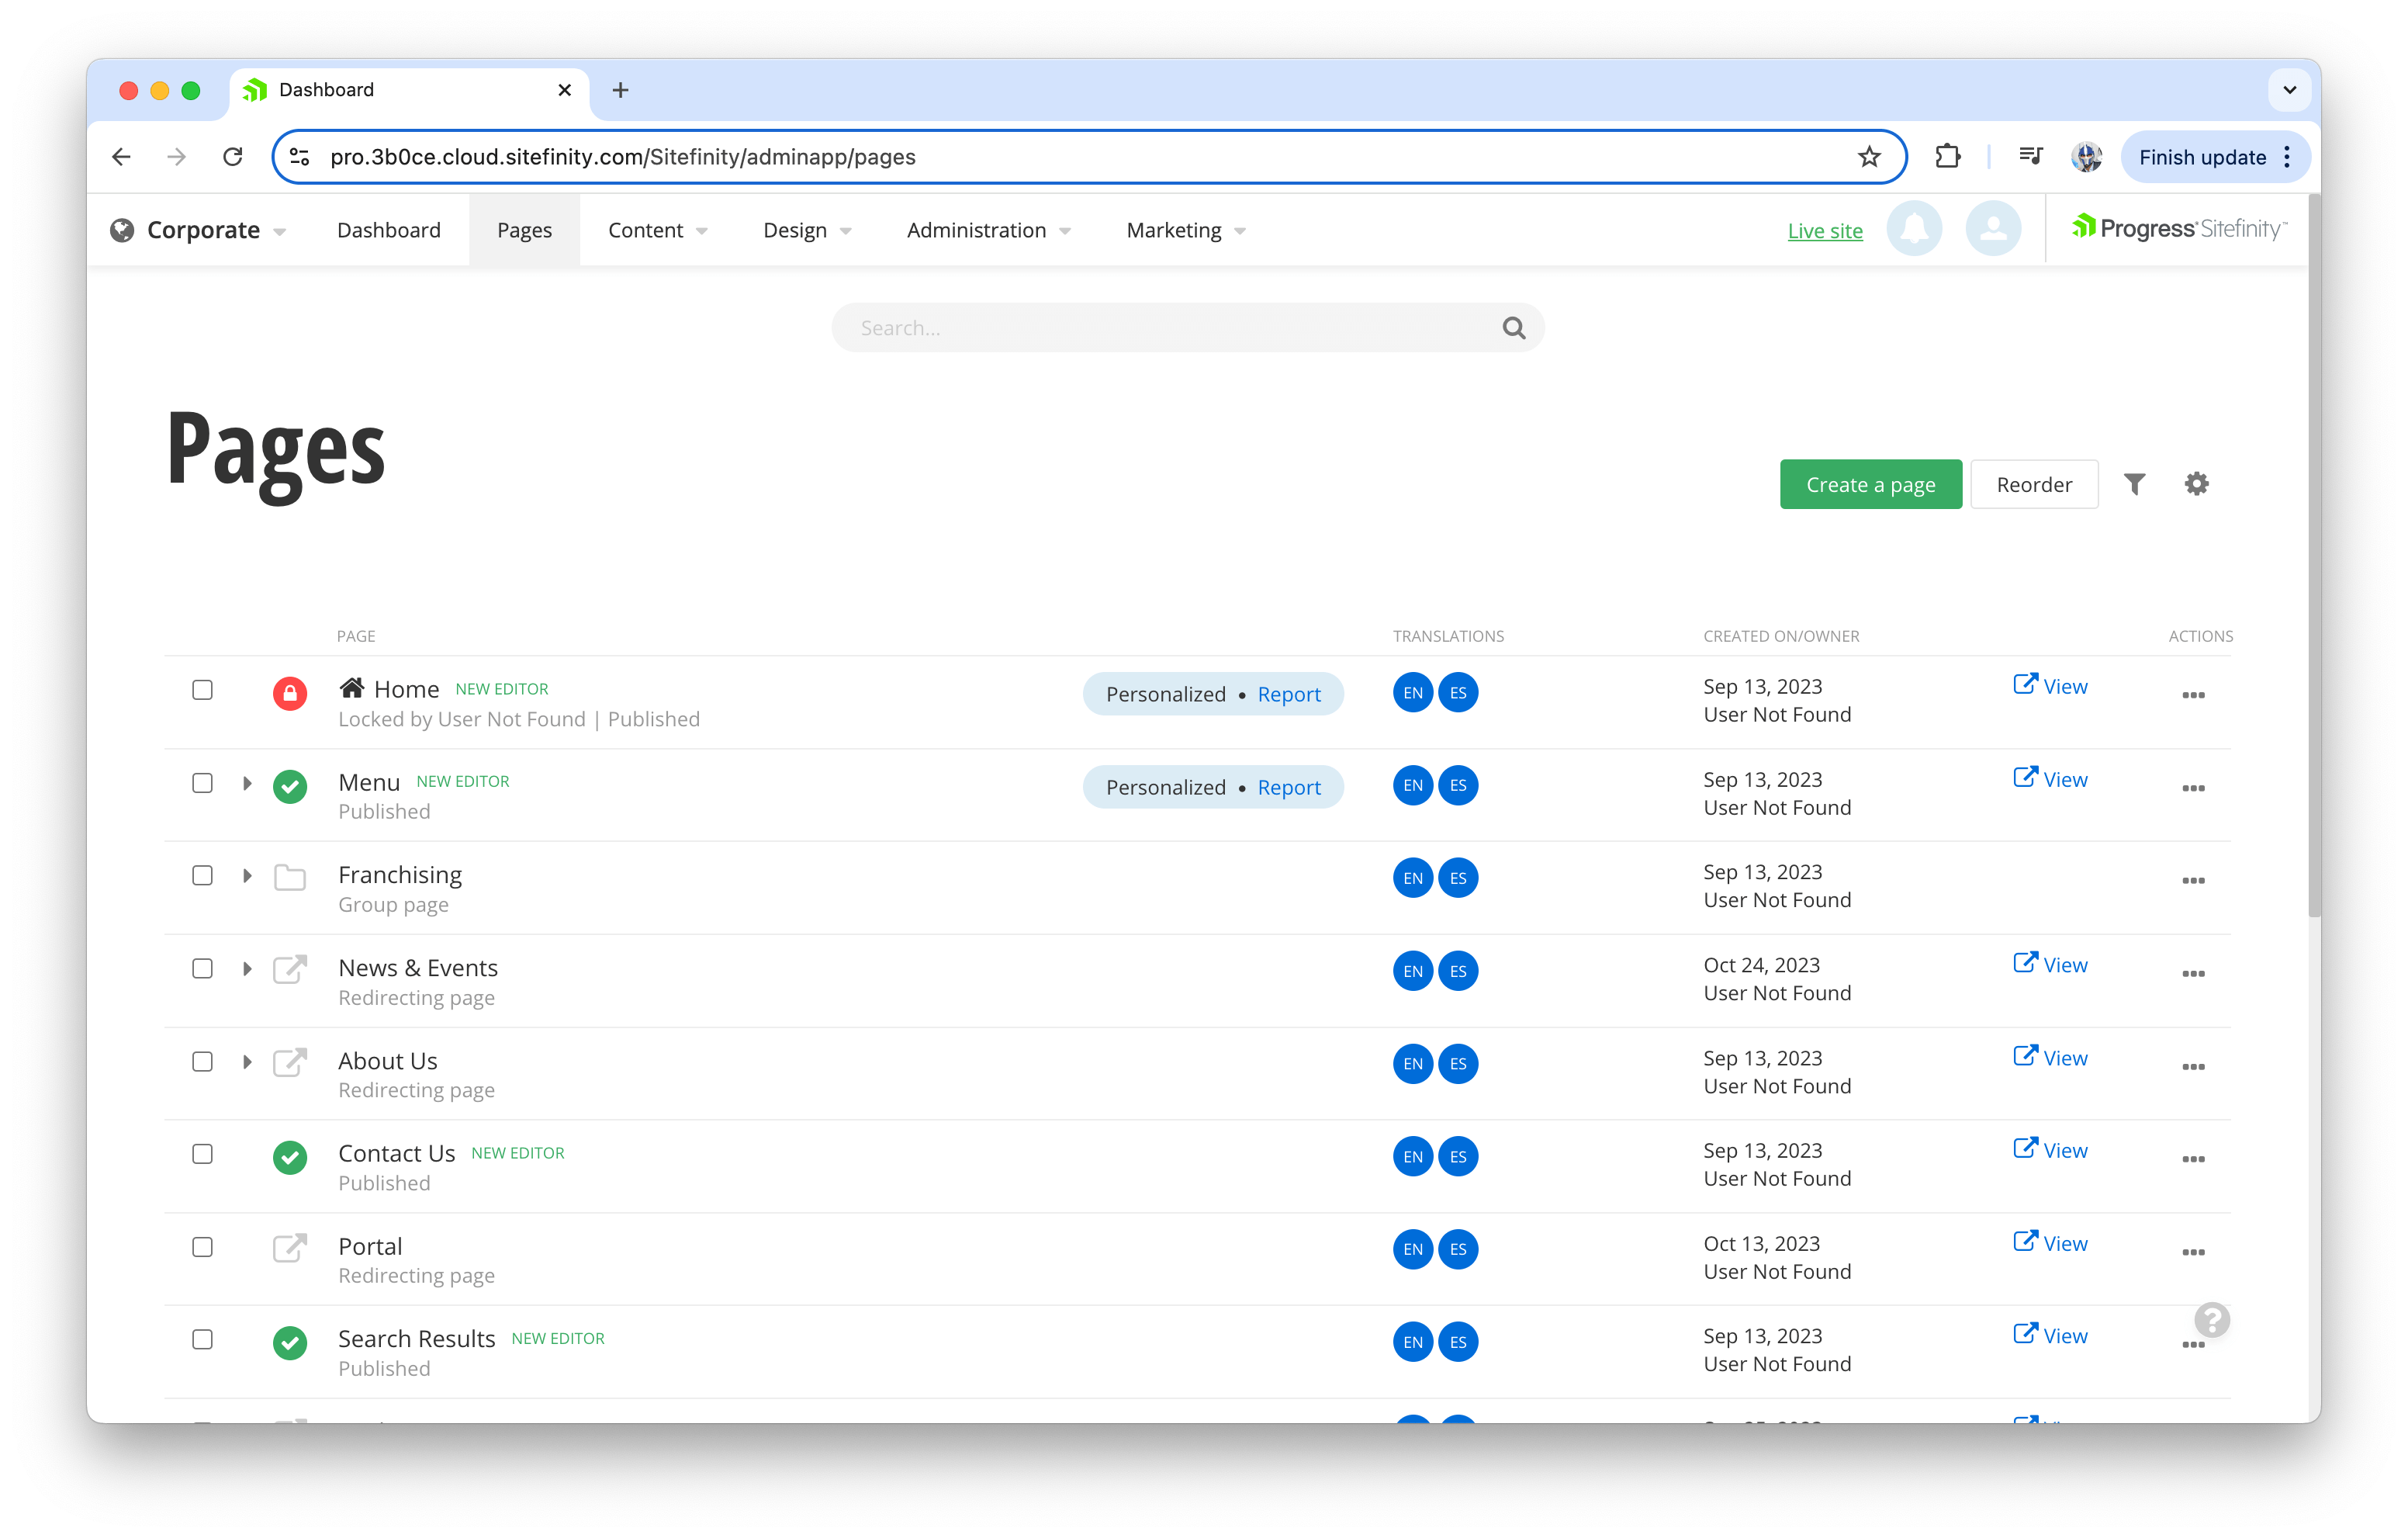
Task: Open the user profile avatar menu
Action: [1992, 229]
